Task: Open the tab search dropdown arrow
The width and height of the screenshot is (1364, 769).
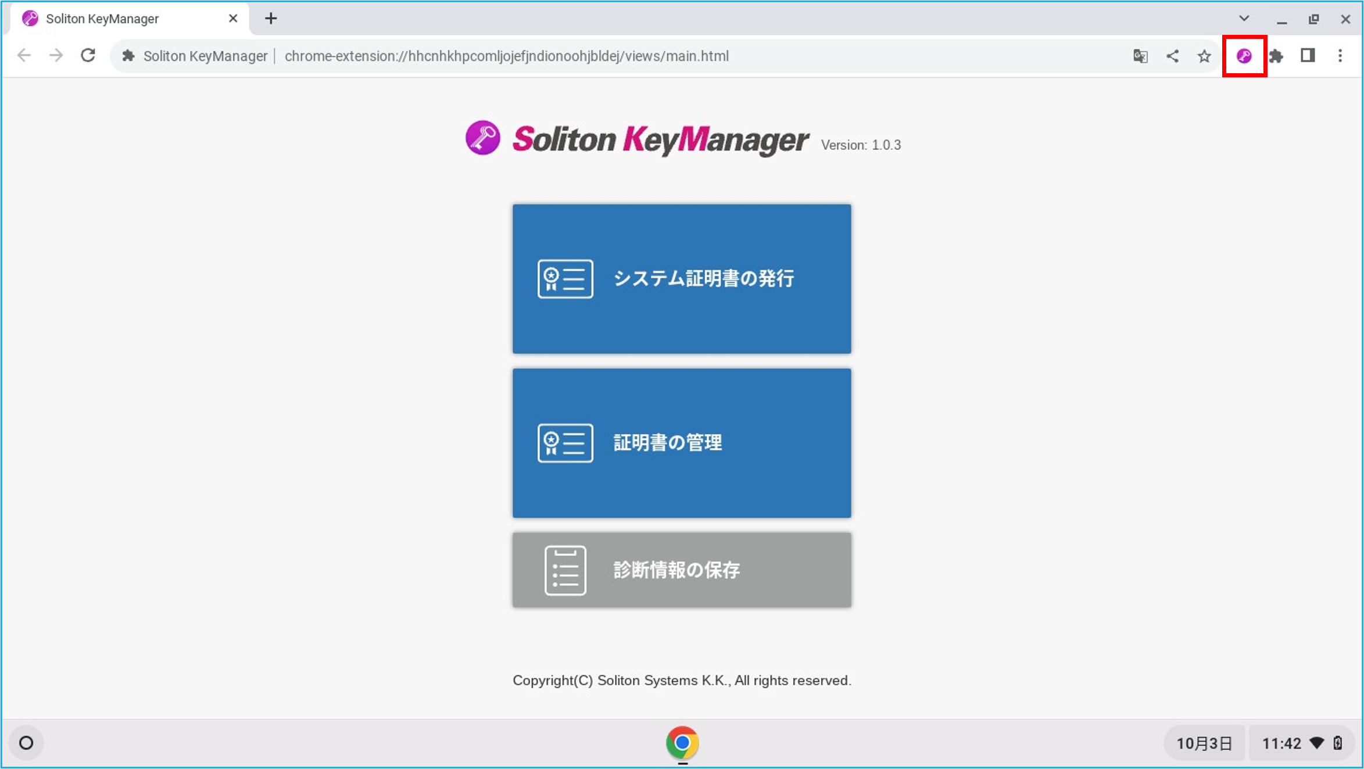Action: (x=1244, y=19)
